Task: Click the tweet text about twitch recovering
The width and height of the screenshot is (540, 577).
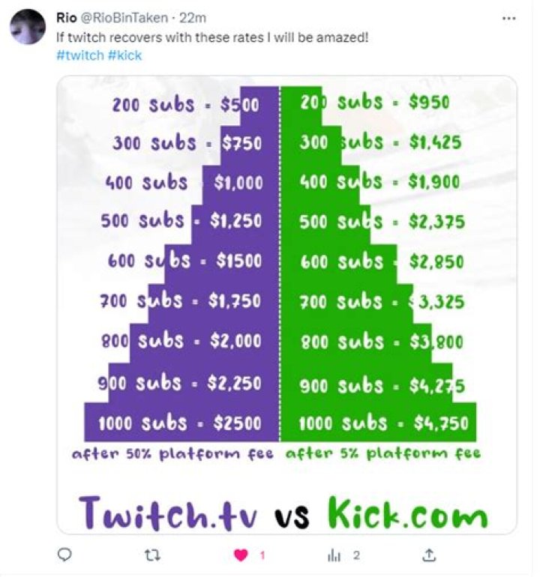Action: point(212,37)
